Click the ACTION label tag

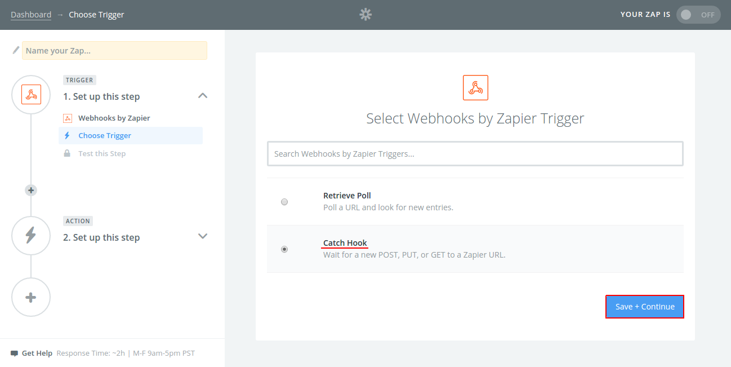pyautogui.click(x=78, y=221)
